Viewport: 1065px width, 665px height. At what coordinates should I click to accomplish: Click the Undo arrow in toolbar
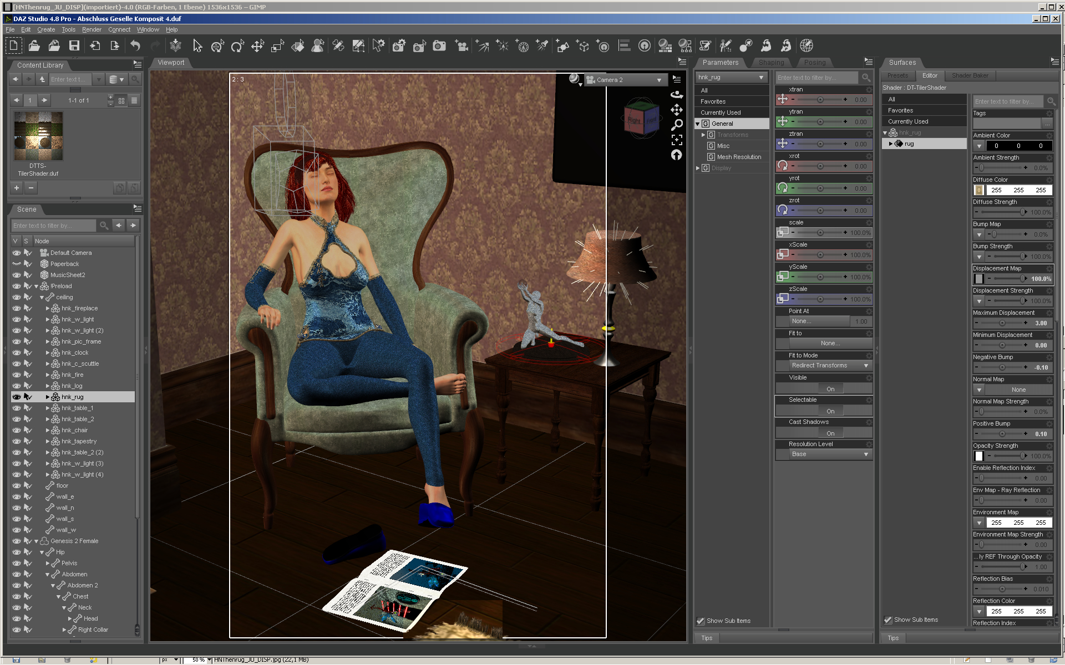pos(135,46)
